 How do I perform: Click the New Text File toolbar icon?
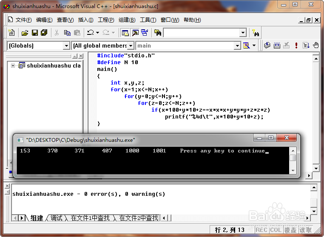(x=11, y=33)
